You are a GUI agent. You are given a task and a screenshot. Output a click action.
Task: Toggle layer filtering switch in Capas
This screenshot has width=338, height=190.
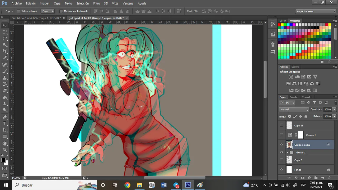point(336,103)
